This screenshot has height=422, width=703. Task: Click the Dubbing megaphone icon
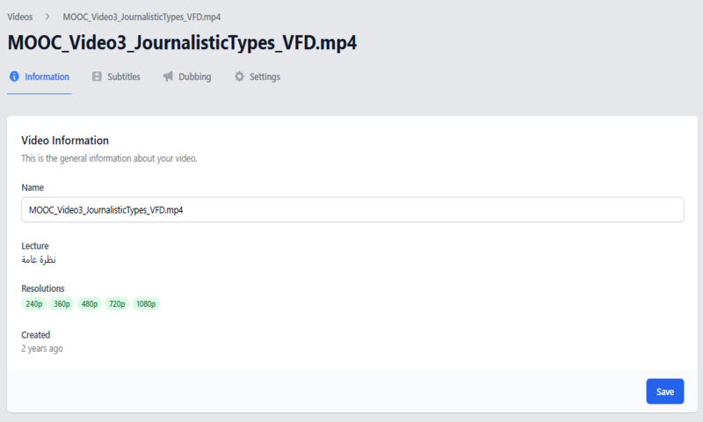(168, 76)
